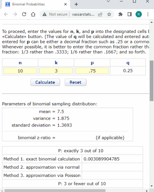This screenshot has width=154, height=192.
Task: Open the side panel icon
Action: (x=130, y=14)
